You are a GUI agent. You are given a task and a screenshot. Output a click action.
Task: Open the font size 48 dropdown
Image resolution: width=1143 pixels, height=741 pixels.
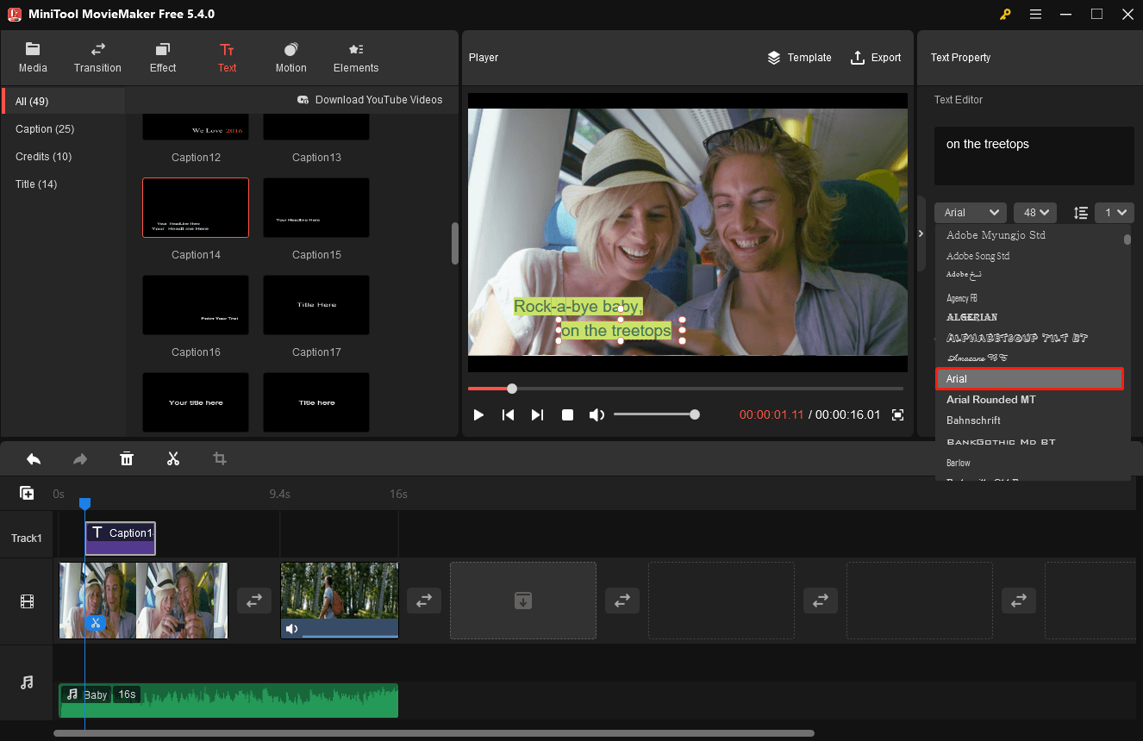coord(1034,212)
